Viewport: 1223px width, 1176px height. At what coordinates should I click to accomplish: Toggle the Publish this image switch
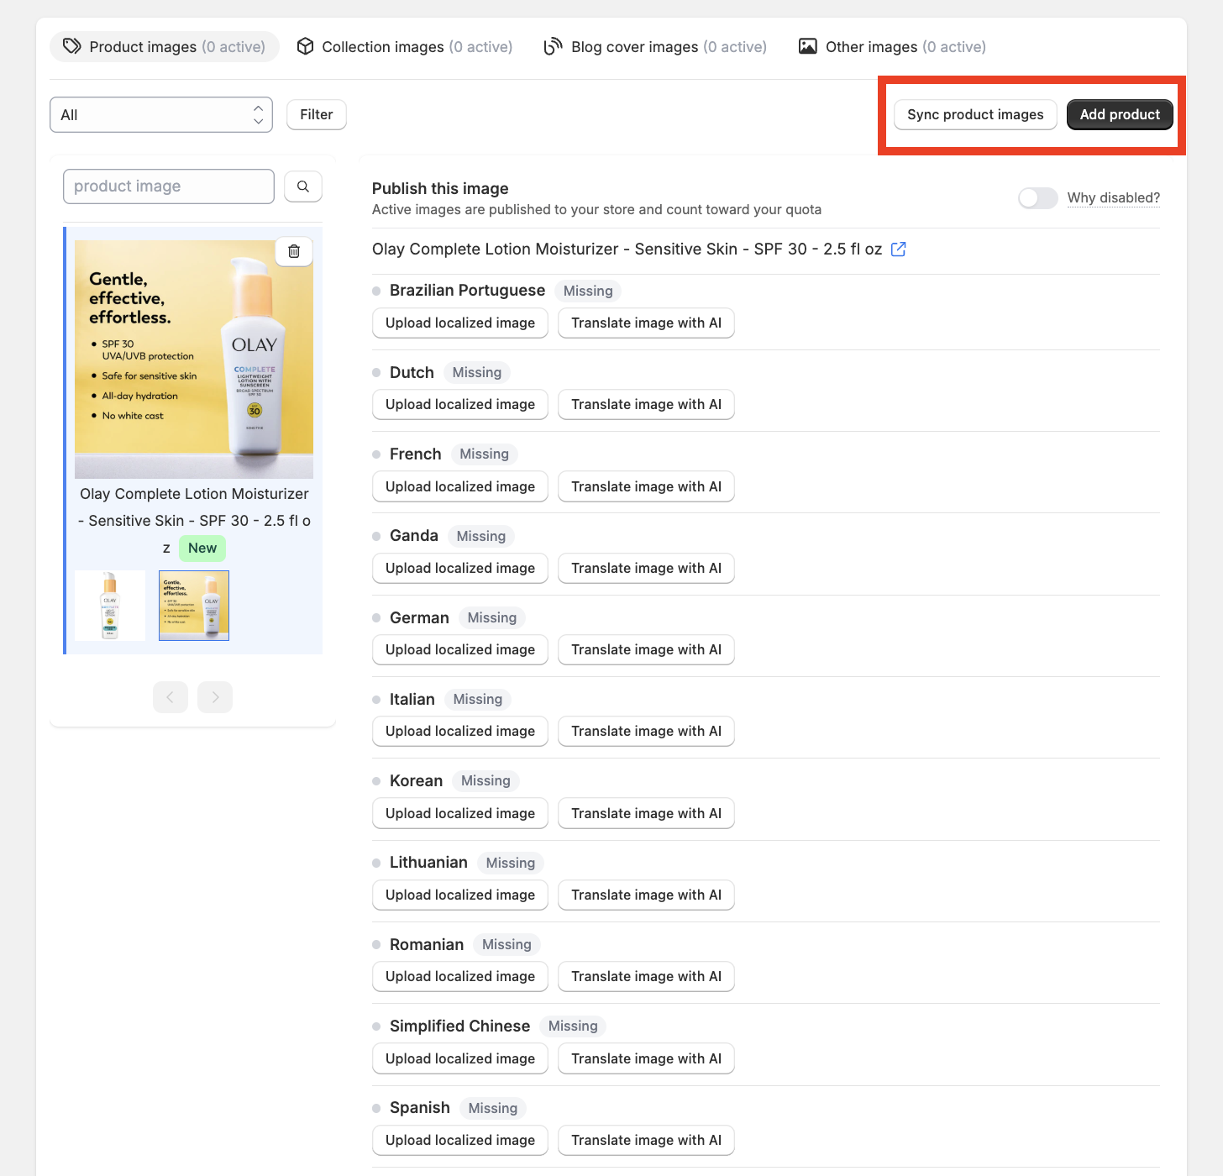click(x=1038, y=198)
